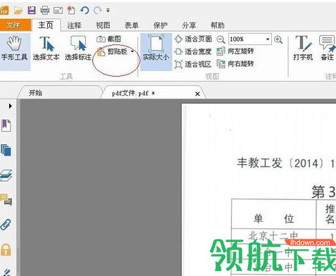
Task: Create new PDF with starred page icon
Action: [x=71, y=11]
